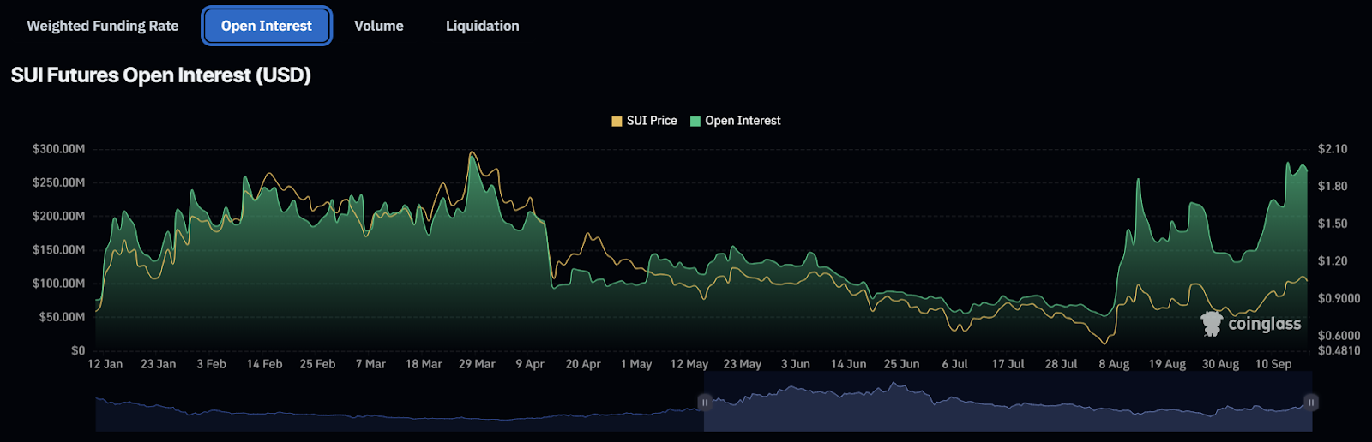This screenshot has width=1372, height=442.
Task: Click the yellow SUI Price legend swatch
Action: (x=617, y=121)
